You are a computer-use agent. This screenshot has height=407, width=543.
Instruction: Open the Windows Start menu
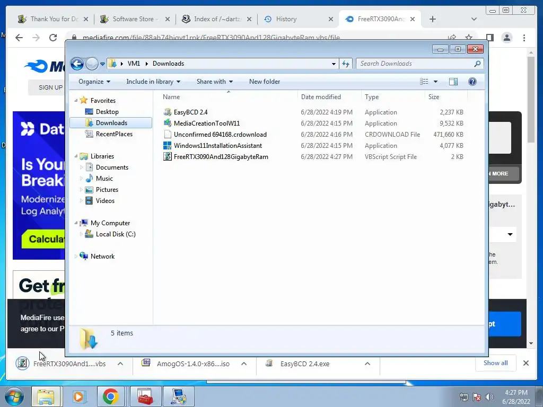click(14, 396)
